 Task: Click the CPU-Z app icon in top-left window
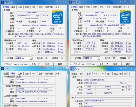click(2, 2)
